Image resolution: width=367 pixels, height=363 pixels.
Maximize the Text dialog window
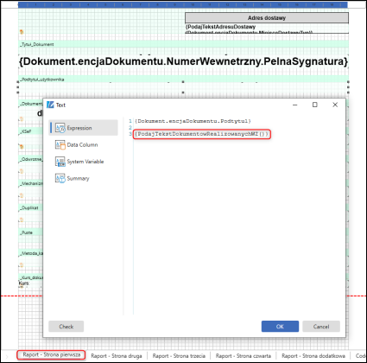tap(315, 105)
